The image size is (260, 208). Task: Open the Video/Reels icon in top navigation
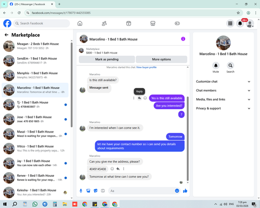[x=128, y=23]
